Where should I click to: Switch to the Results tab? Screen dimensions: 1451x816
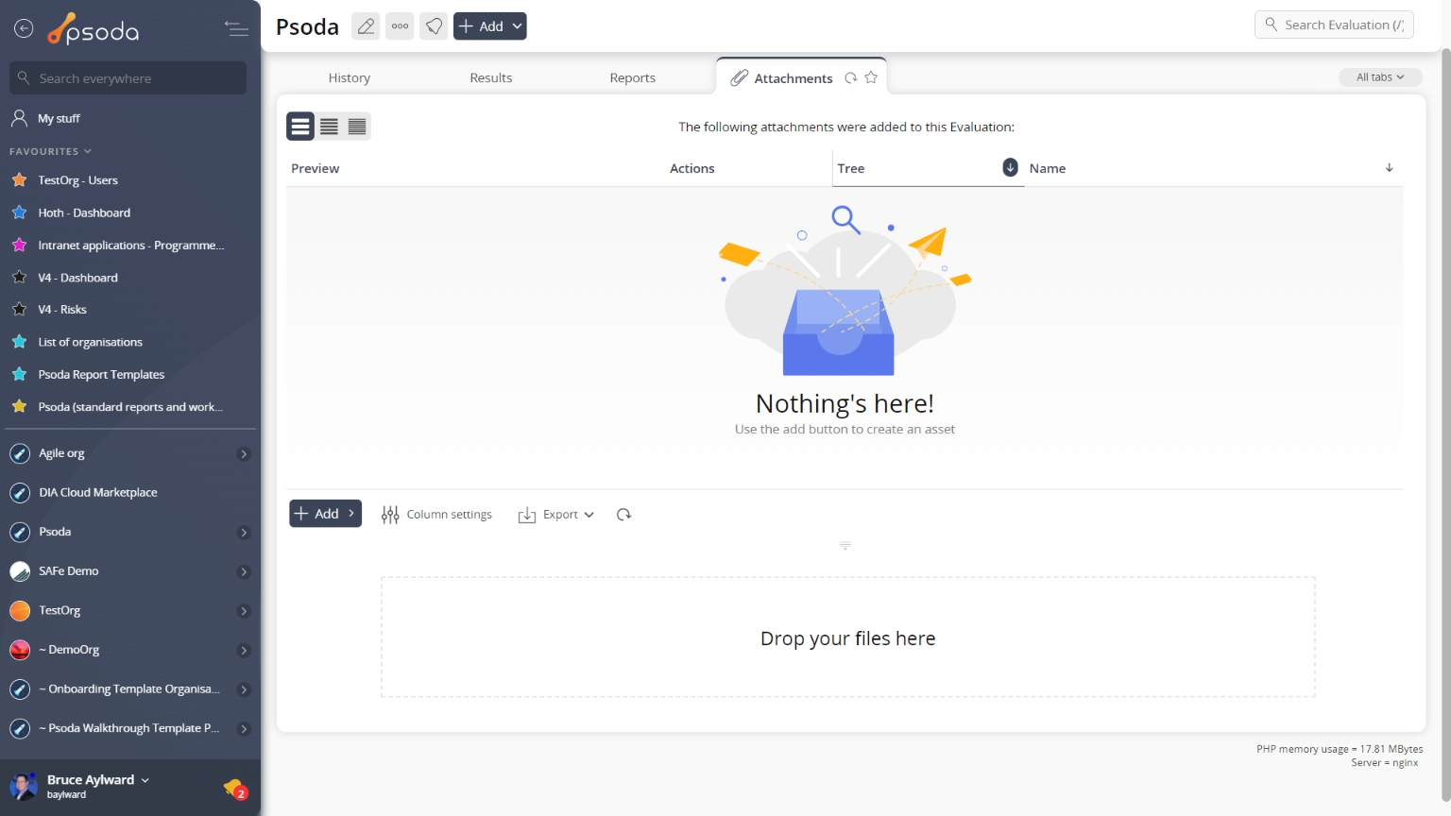(x=490, y=78)
